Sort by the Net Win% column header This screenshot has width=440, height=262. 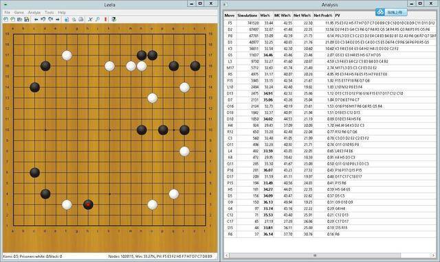[302, 15]
